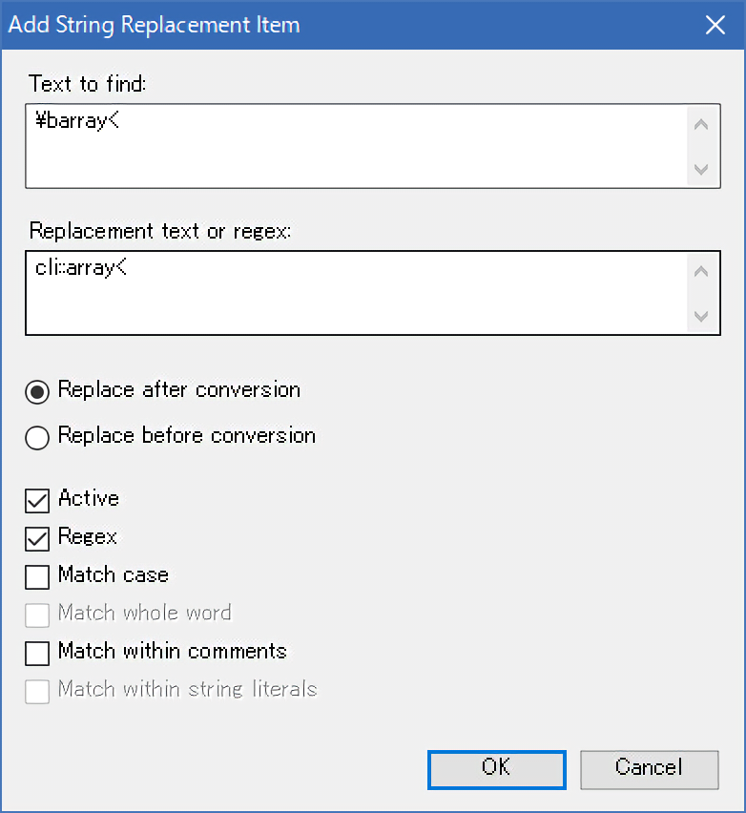
Task: Select Replace before conversion option
Action: pyautogui.click(x=37, y=437)
